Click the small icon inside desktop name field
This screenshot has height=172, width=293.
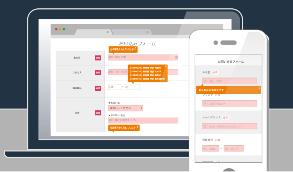coord(176,57)
